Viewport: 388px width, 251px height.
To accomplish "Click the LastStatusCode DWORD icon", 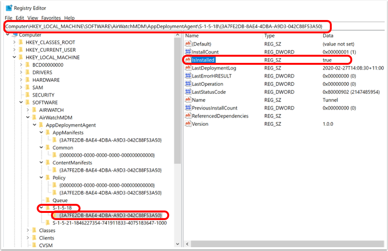I will click(x=188, y=92).
